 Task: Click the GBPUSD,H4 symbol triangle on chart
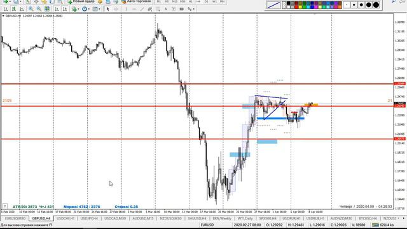[x=3, y=16]
